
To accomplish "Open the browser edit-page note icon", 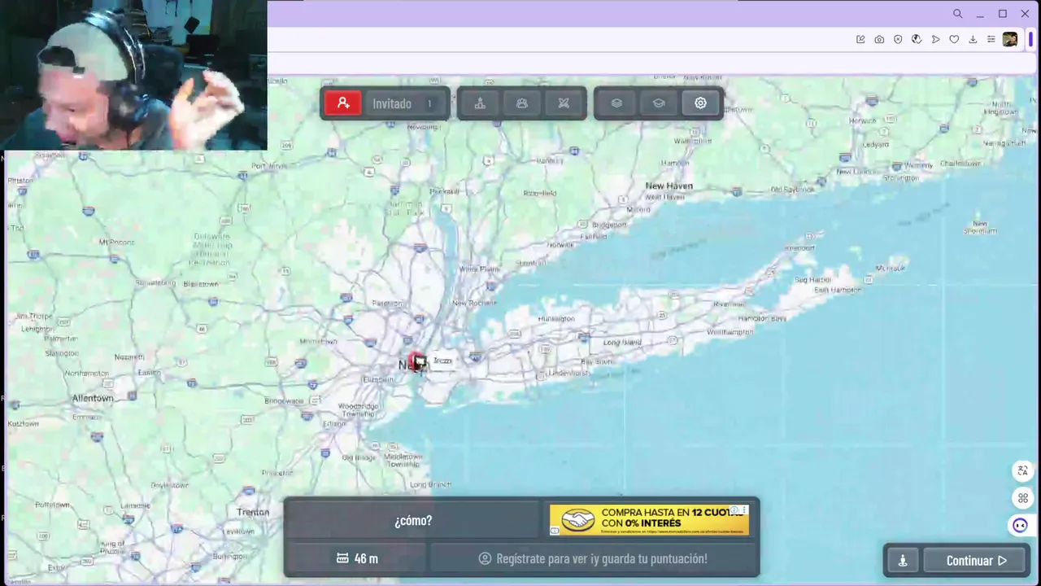I will (860, 39).
